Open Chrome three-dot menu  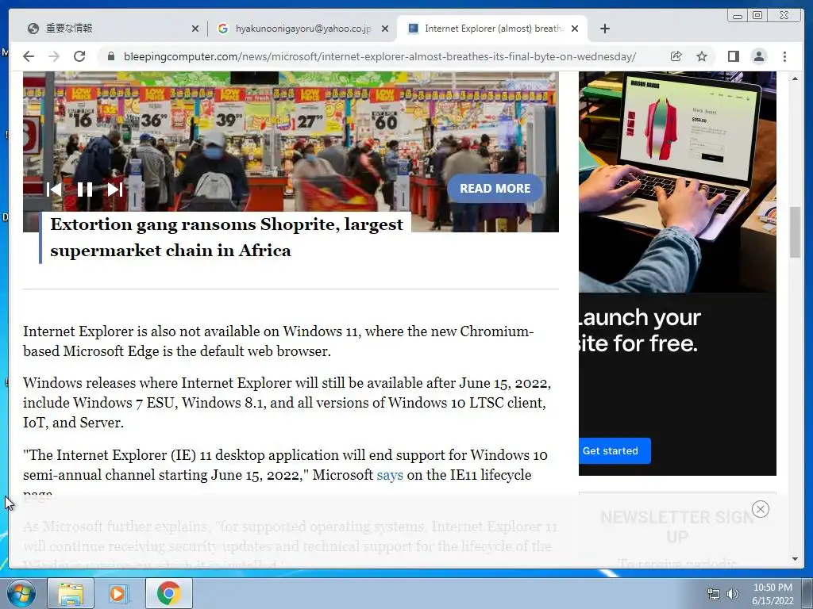[784, 56]
